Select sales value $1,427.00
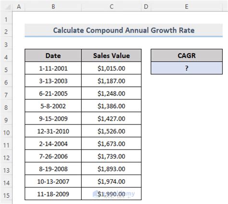The width and height of the screenshot is (228, 204). click(x=112, y=119)
